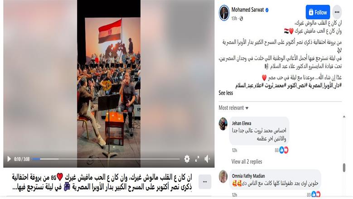Open Most relevant comment sorting dropdown
Image resolution: width=353 pixels, height=199 pixels.
[233, 108]
